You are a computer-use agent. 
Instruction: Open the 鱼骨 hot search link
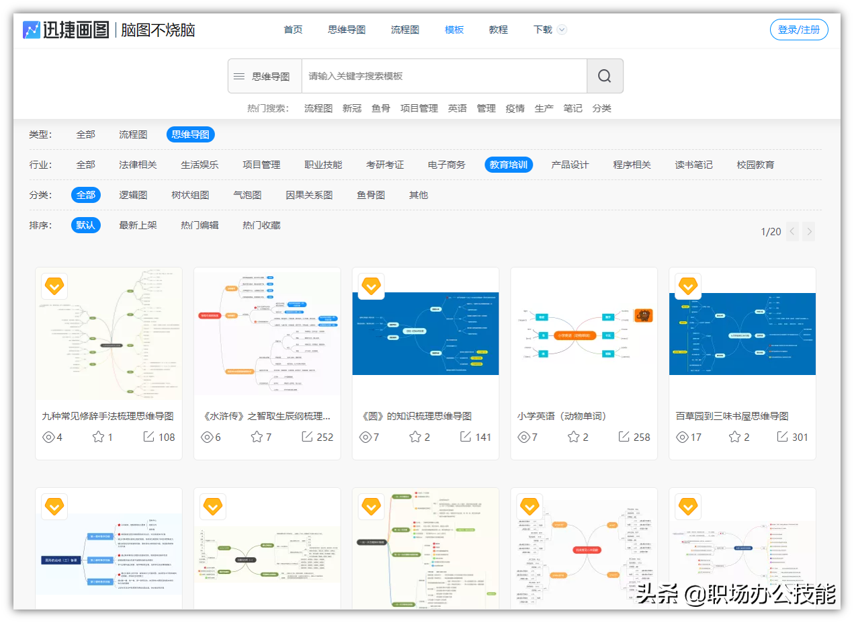pos(381,108)
